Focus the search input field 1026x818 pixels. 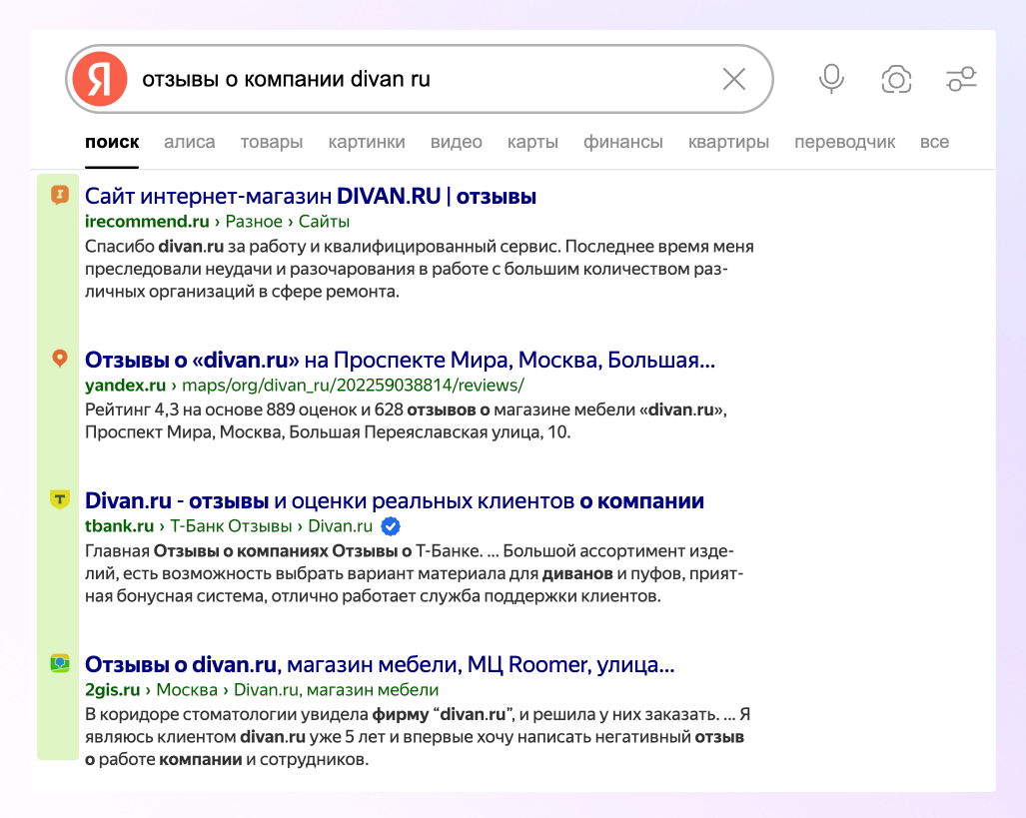pos(420,79)
